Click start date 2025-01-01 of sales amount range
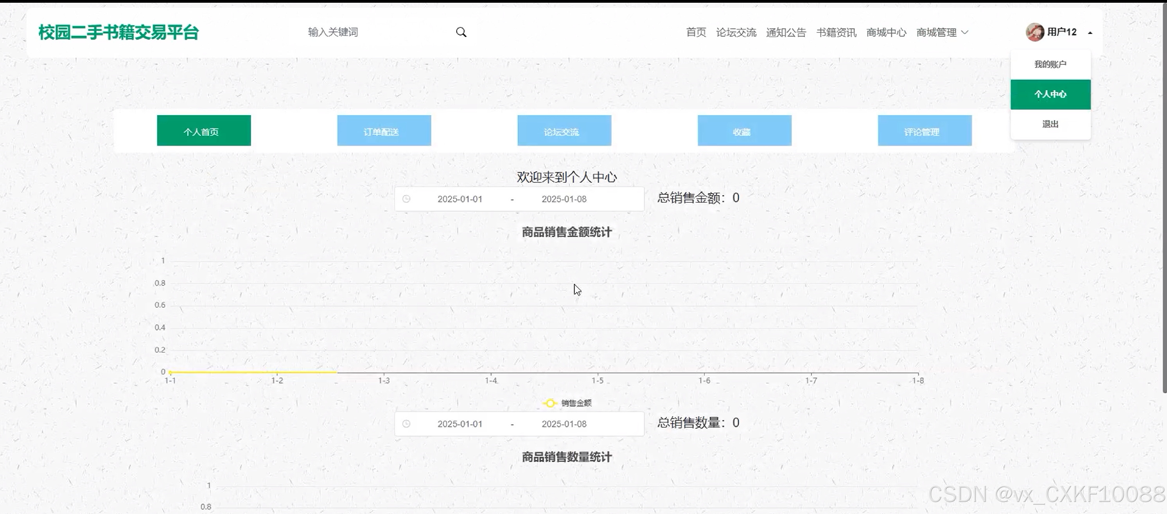This screenshot has width=1167, height=514. tap(460, 199)
